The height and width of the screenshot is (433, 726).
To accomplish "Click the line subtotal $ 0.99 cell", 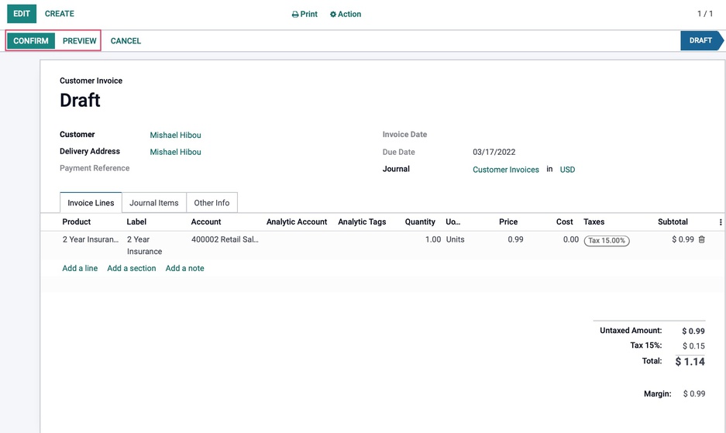I will (683, 239).
